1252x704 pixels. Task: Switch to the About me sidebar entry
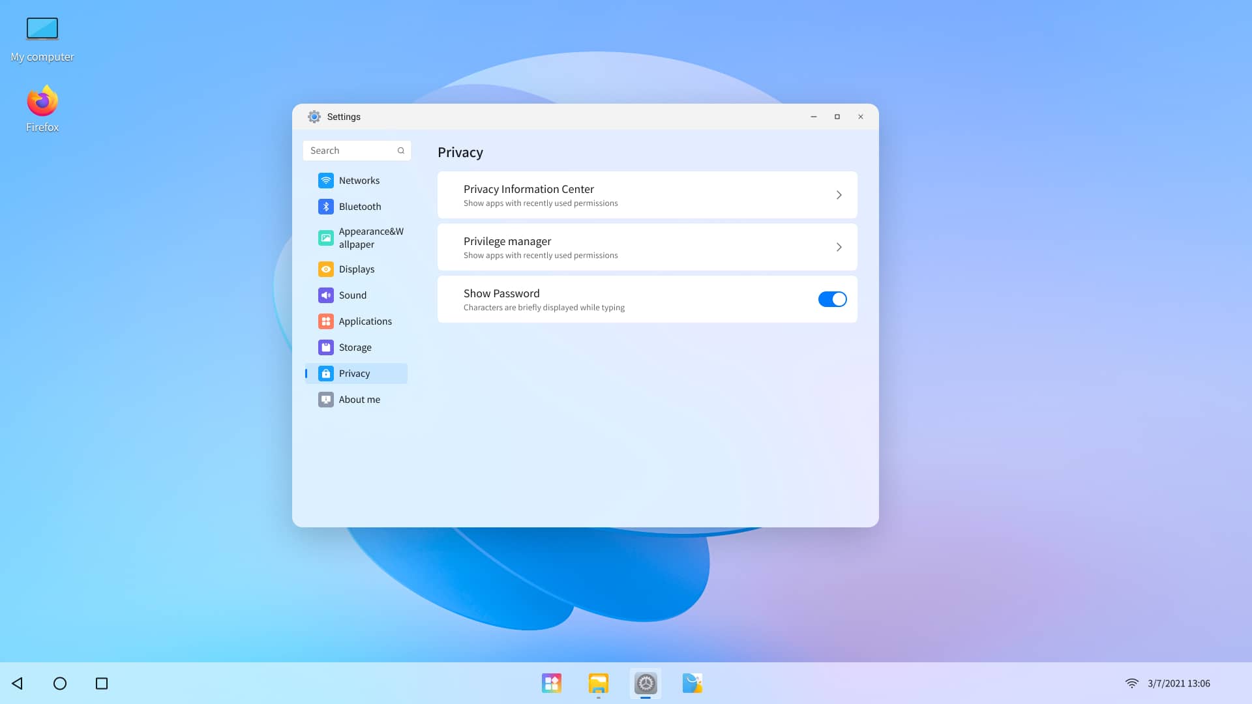(359, 399)
